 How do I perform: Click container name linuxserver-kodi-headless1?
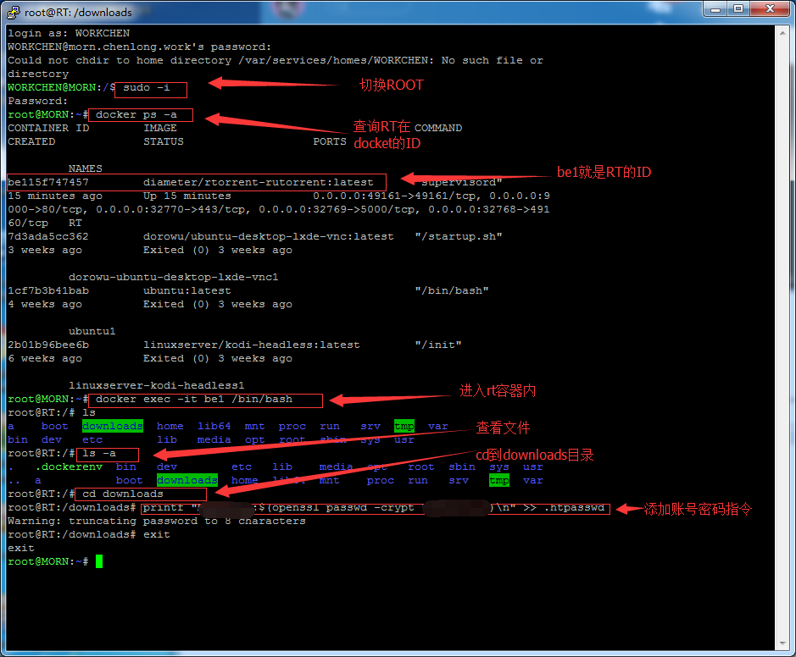tap(156, 385)
